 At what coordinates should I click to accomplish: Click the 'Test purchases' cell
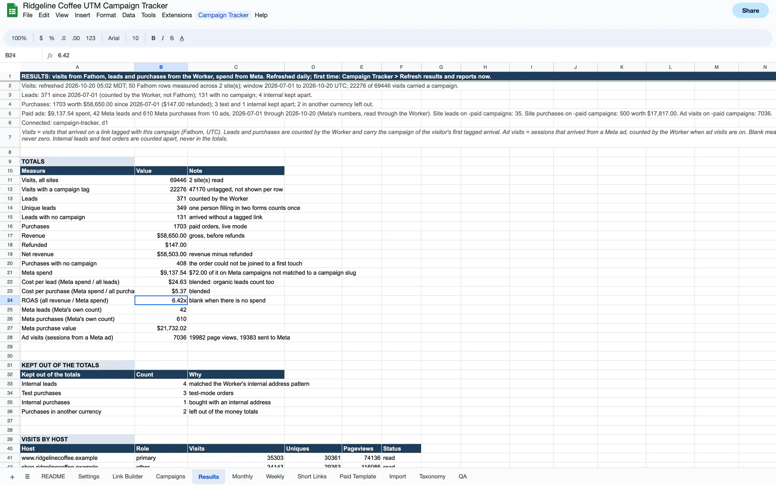tap(77, 393)
